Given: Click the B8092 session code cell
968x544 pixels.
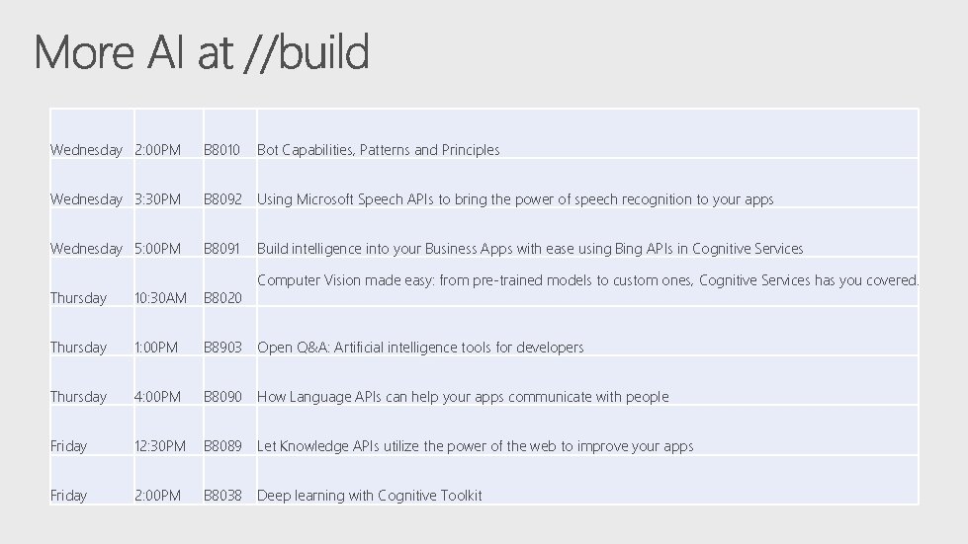Looking at the screenshot, I should [222, 199].
